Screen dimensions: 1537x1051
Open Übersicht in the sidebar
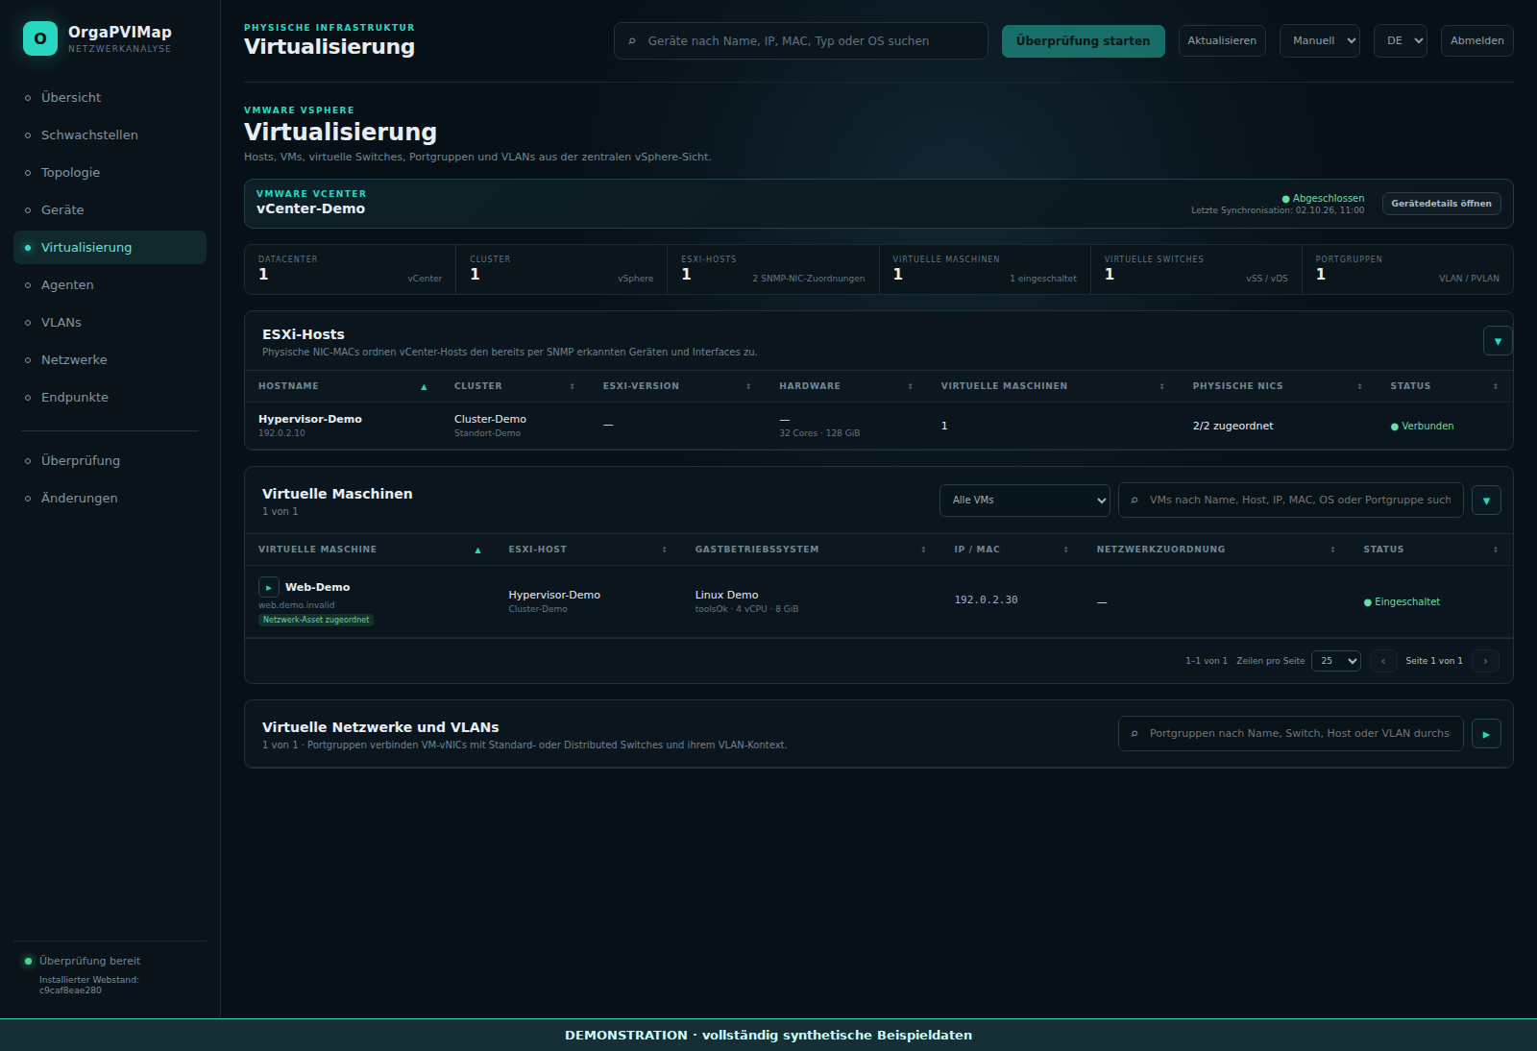pyautogui.click(x=110, y=97)
